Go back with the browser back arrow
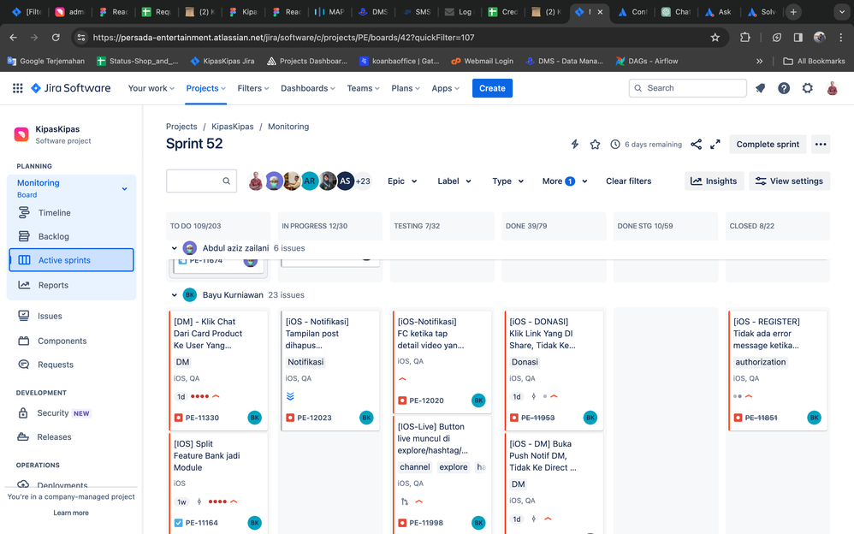854x534 pixels. tap(13, 38)
